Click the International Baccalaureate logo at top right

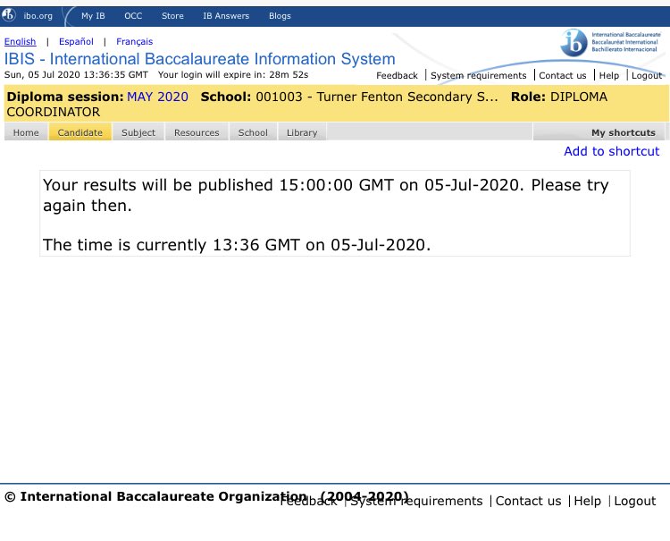(x=610, y=42)
